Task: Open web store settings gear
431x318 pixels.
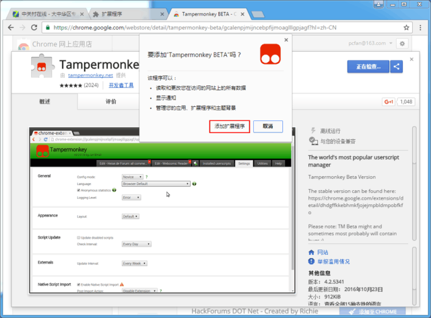Action: (402, 44)
